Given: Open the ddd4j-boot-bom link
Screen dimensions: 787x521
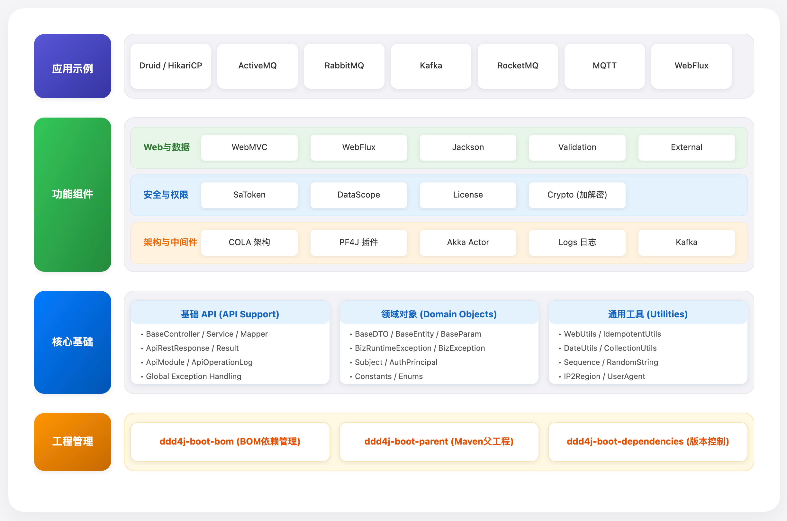Looking at the screenshot, I should click(x=230, y=442).
